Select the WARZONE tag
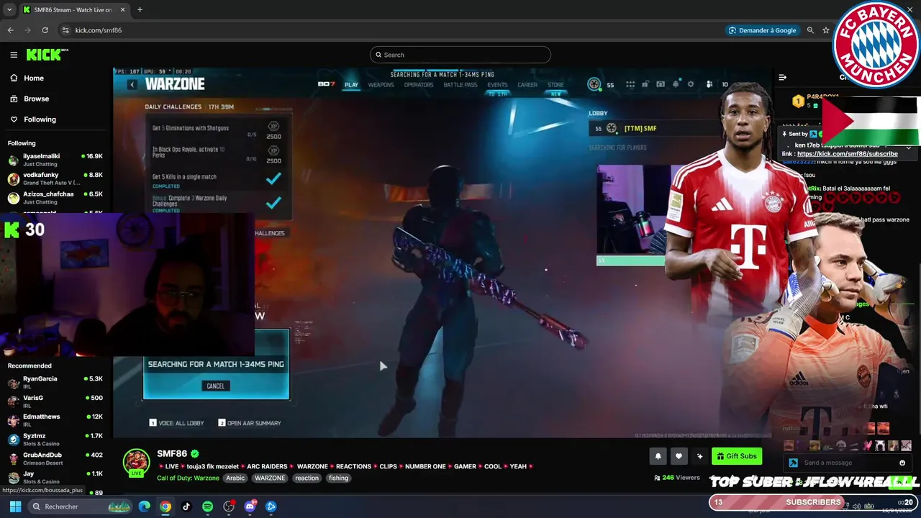 click(x=270, y=478)
